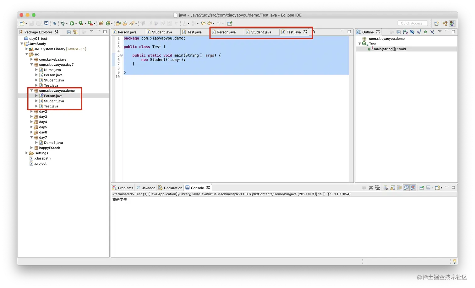
Task: Click the Run External Tools icon
Action: coord(90,23)
